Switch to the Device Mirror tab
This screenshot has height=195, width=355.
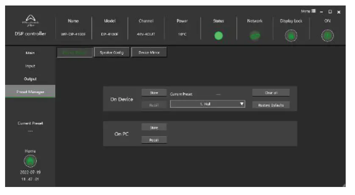pos(149,52)
